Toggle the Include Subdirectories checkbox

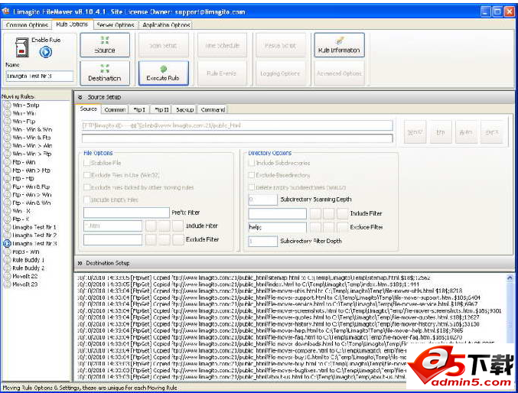click(252, 163)
